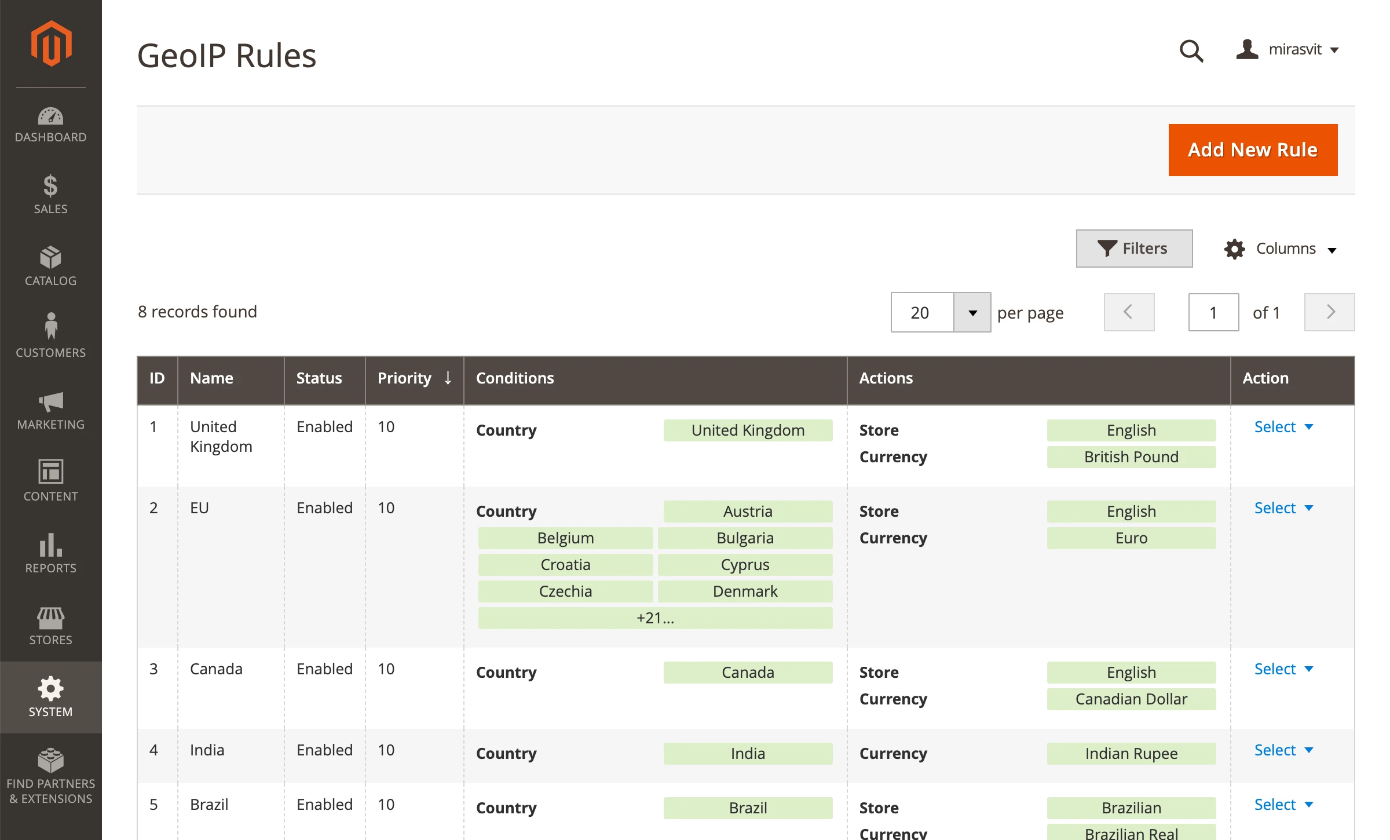Expand Select action for Canada rule

click(x=1283, y=669)
